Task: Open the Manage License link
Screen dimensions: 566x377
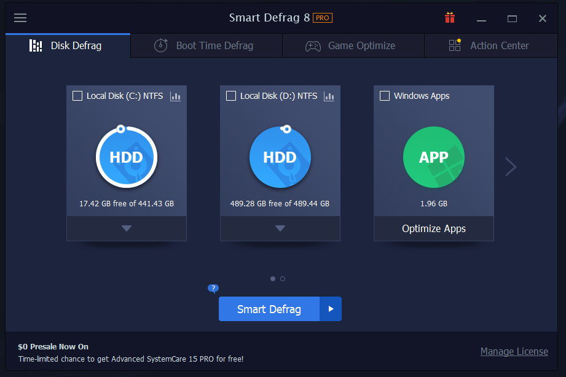Action: pyautogui.click(x=514, y=351)
